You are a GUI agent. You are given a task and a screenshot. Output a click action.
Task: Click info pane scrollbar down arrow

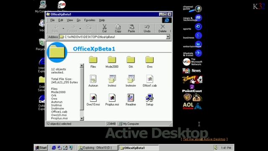pyautogui.click(x=82, y=118)
